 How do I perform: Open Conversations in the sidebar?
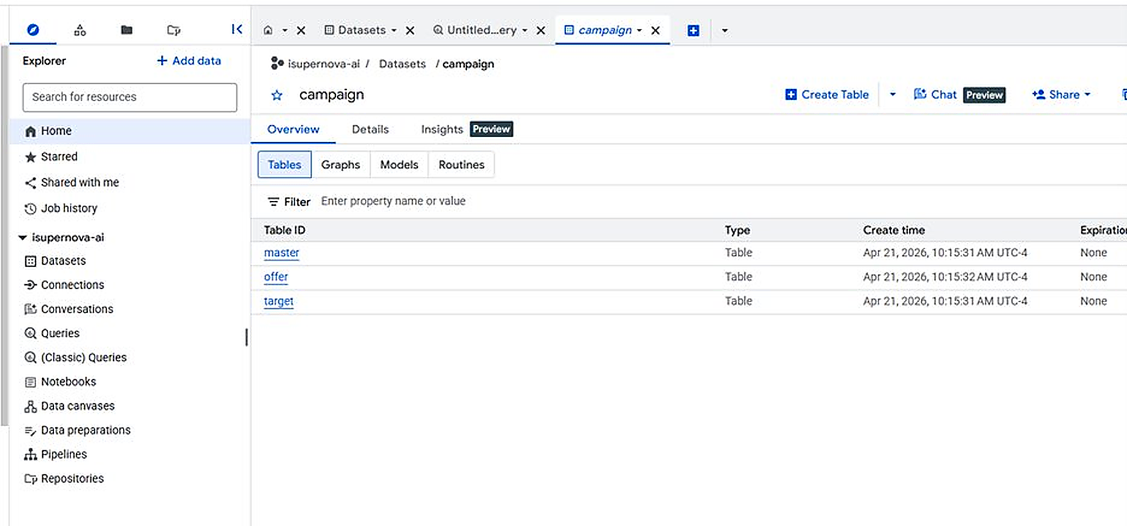coord(69,309)
